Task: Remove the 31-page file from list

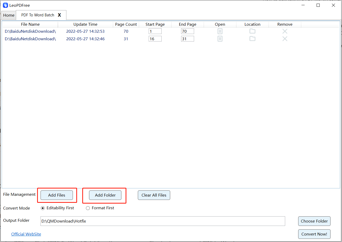Action: (285, 39)
